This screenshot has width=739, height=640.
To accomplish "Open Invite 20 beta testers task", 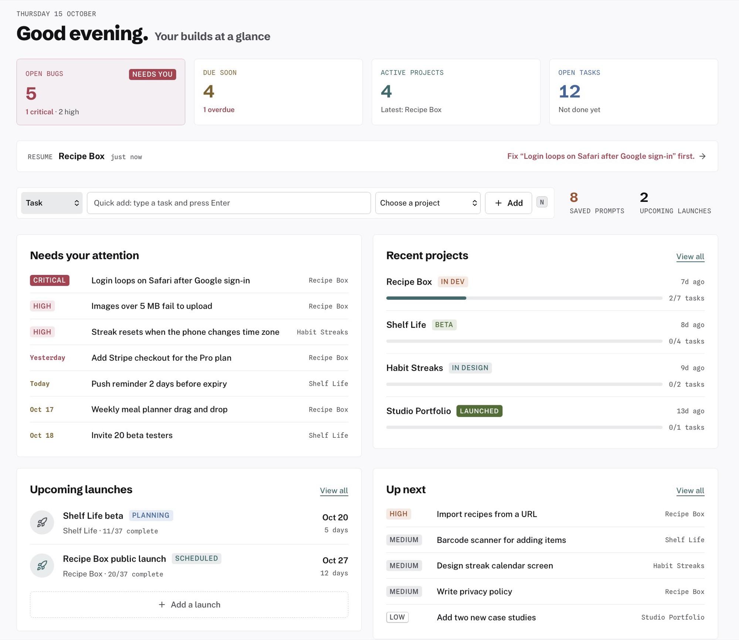I will click(189, 435).
